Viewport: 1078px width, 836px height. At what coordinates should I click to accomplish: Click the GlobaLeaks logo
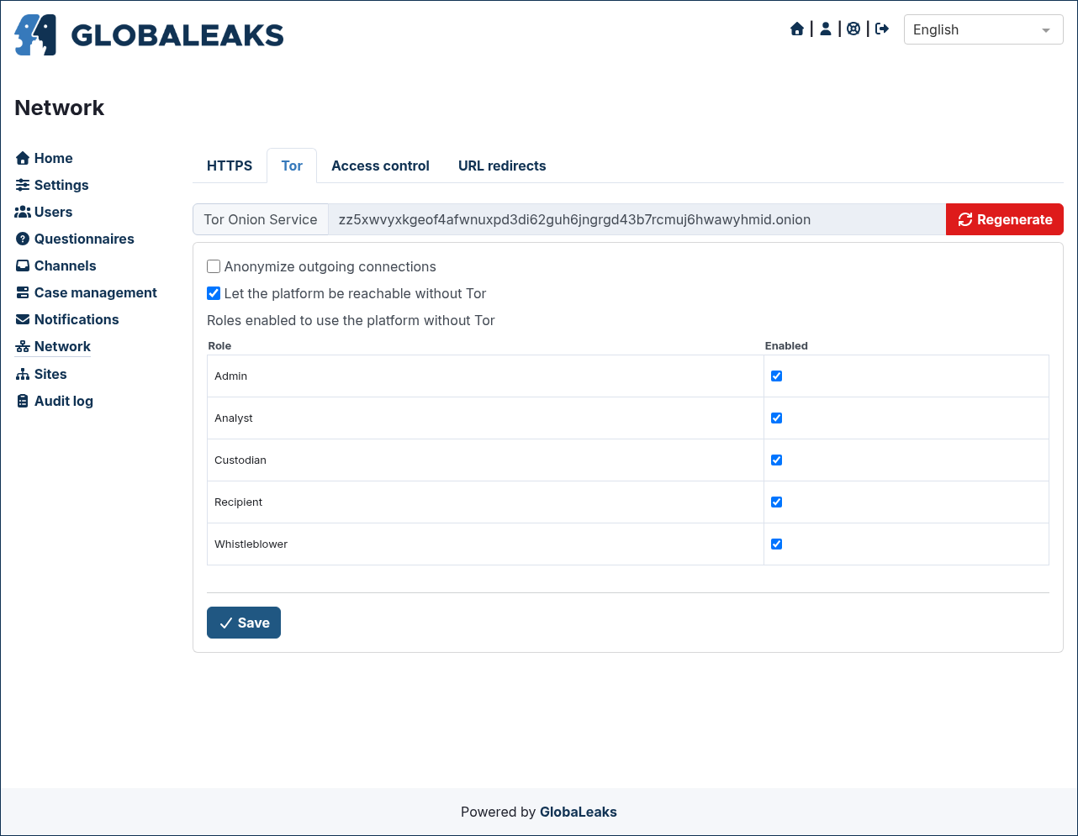point(149,34)
